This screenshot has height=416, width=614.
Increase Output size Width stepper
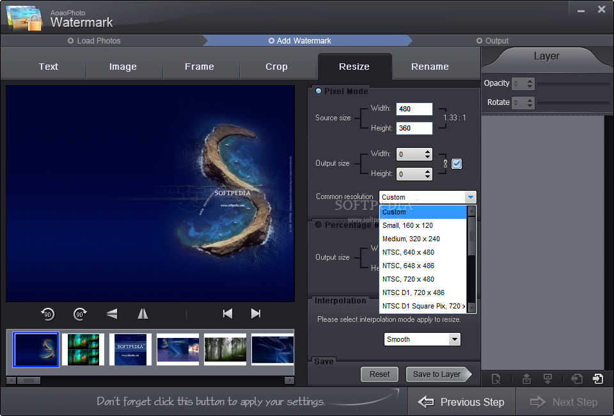click(x=428, y=152)
